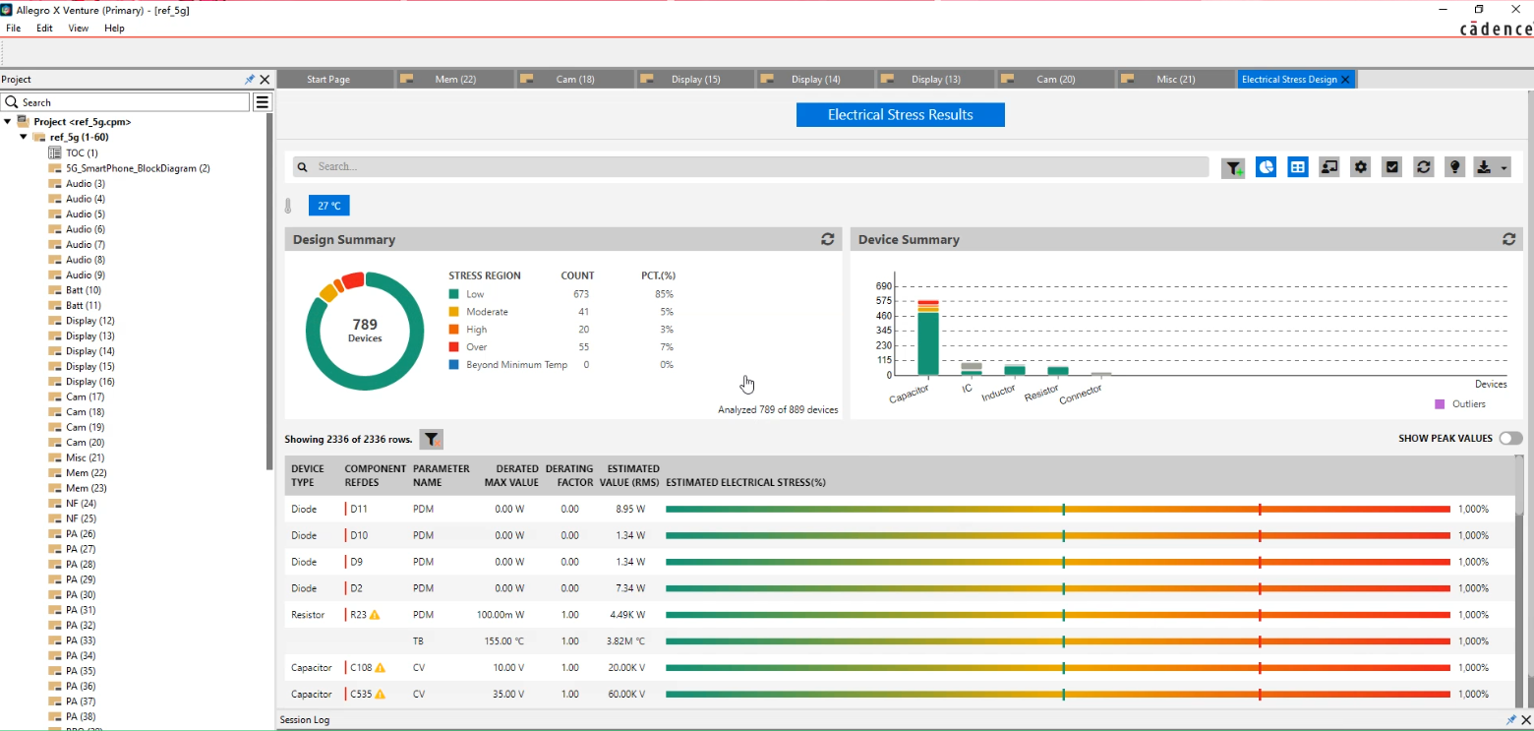This screenshot has width=1534, height=731.
Task: Toggle the Show Peak Values switch
Action: coord(1510,439)
